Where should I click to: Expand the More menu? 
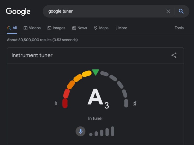[121, 28]
